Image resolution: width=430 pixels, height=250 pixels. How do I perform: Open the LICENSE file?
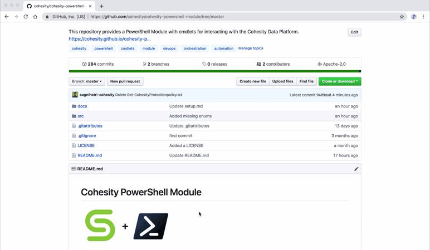(x=86, y=145)
